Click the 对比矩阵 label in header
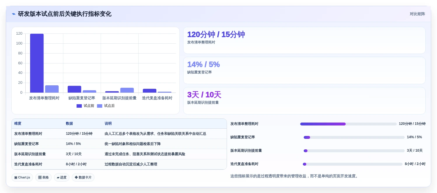The height and width of the screenshot is (193, 437). pos(417,14)
